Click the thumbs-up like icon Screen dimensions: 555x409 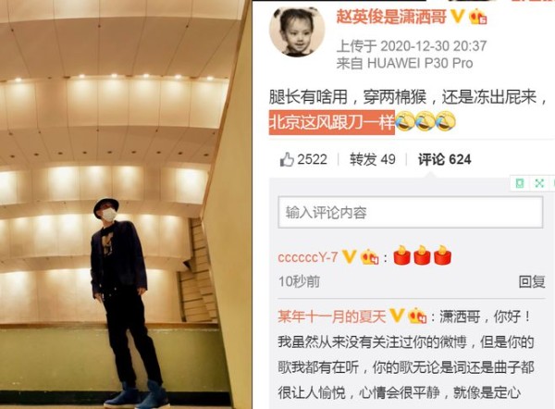pyautogui.click(x=287, y=159)
